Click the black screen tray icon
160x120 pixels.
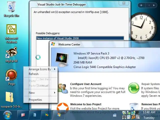(137, 113)
